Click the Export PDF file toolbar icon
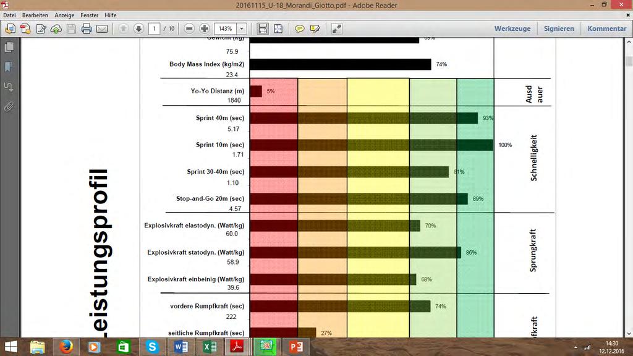The width and height of the screenshot is (633, 356). coord(25,28)
